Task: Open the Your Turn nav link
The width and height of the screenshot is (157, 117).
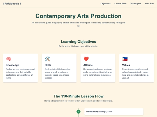Action: pos(149,3)
